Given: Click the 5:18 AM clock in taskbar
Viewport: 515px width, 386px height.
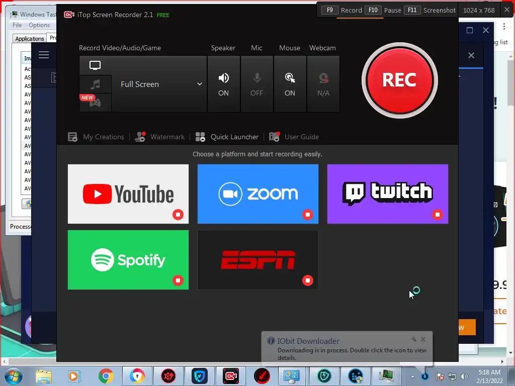Looking at the screenshot, I should (x=489, y=372).
